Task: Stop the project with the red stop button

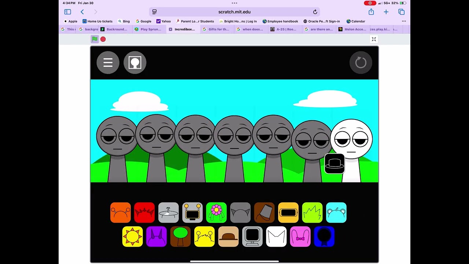Action: (x=103, y=39)
